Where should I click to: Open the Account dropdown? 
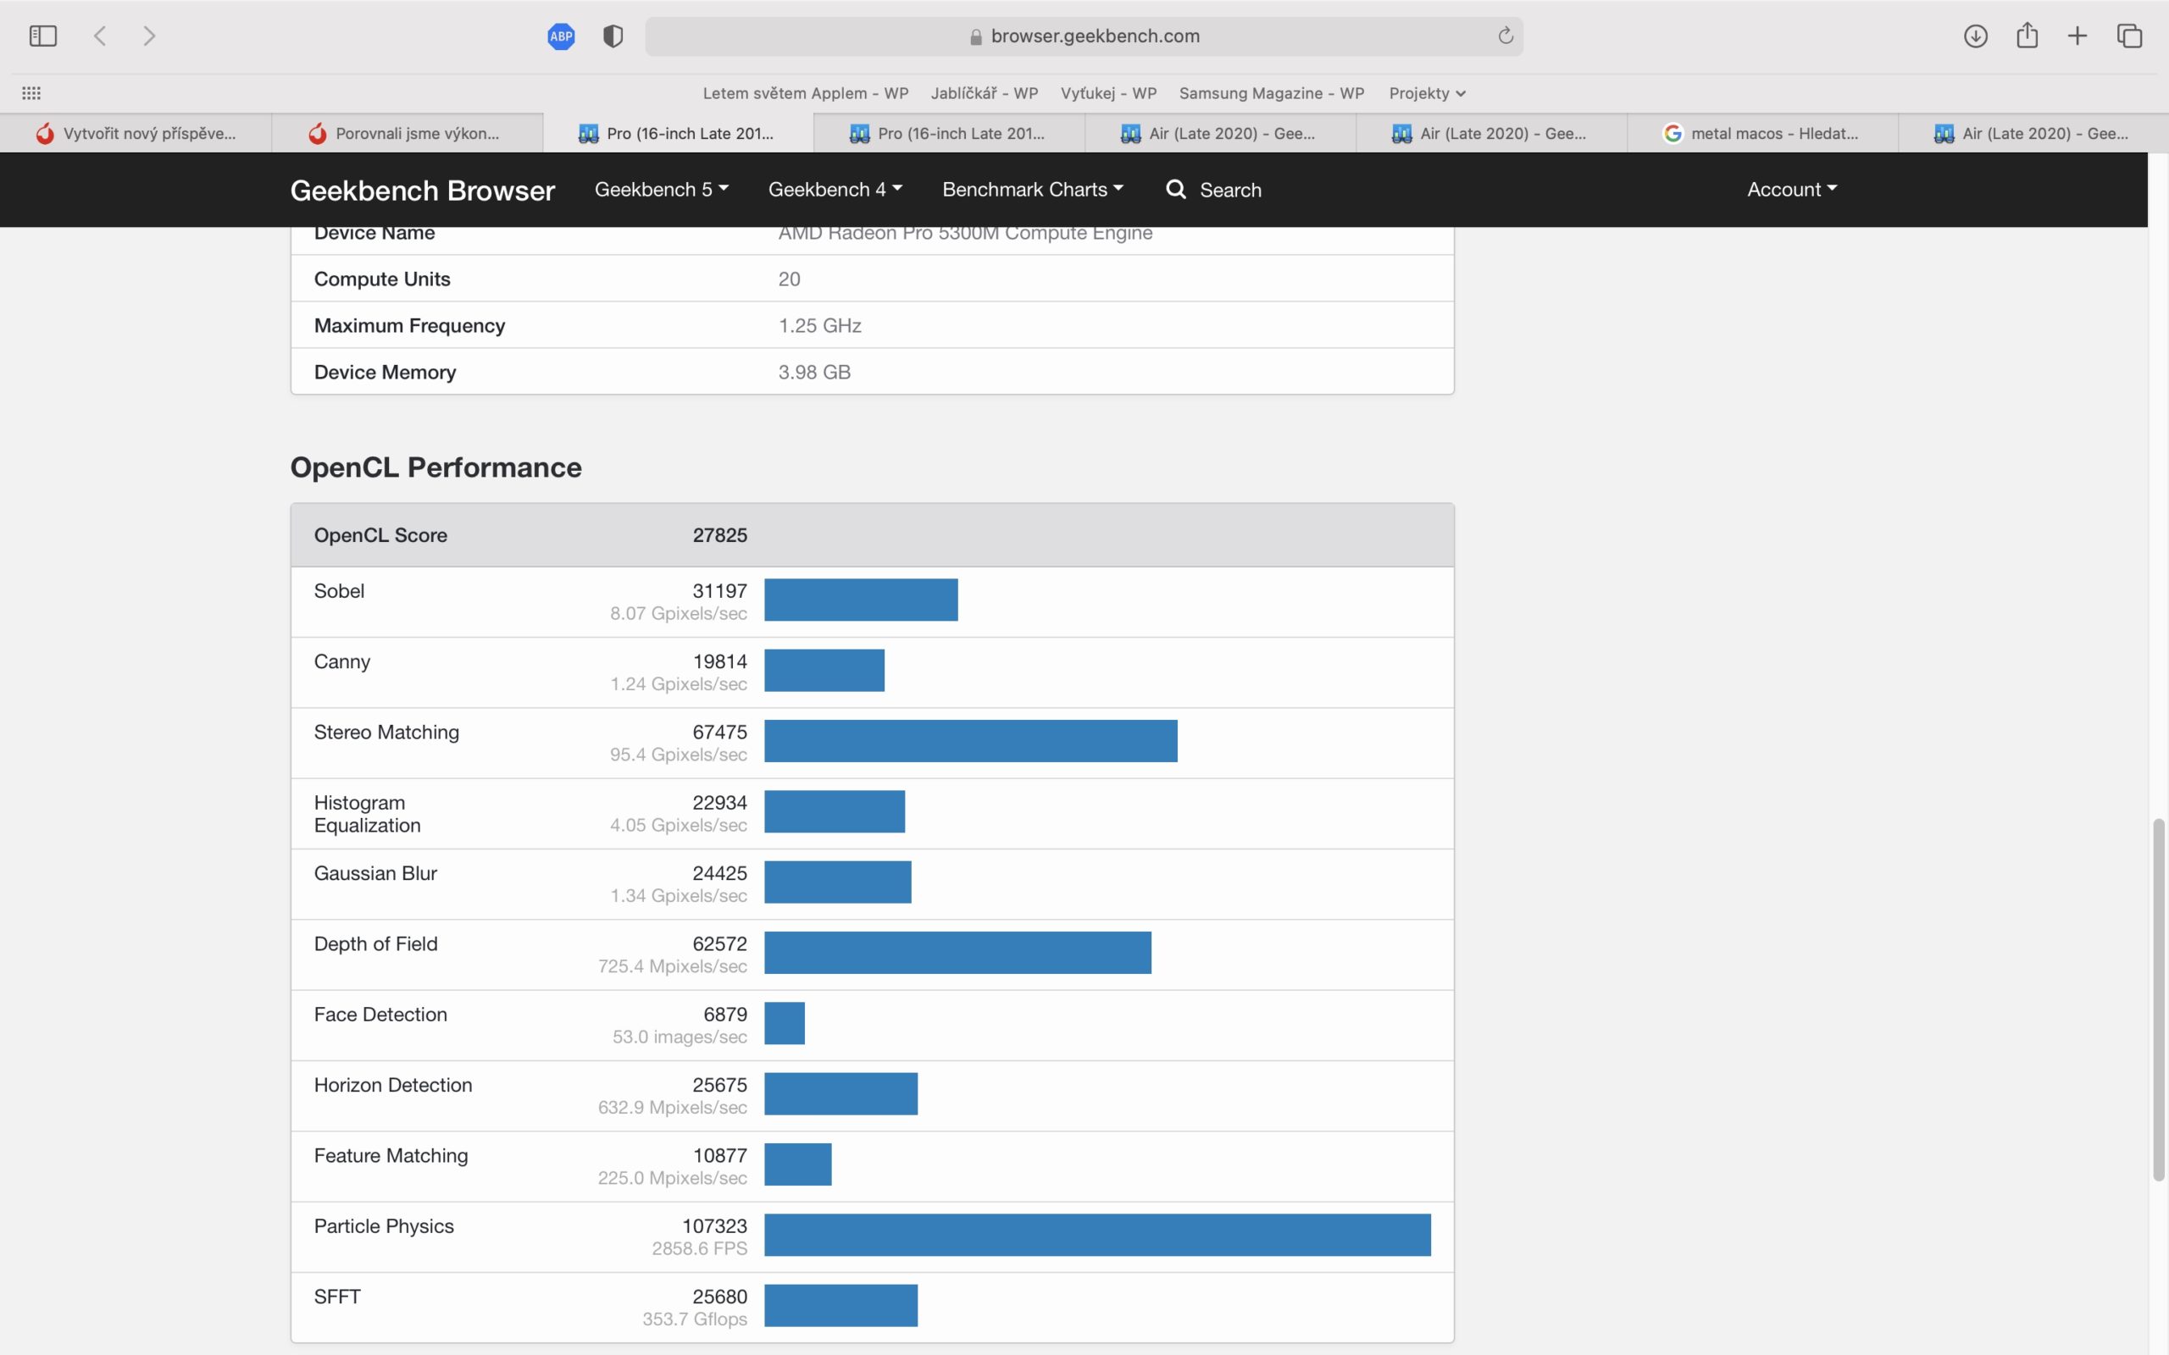[x=1792, y=189]
